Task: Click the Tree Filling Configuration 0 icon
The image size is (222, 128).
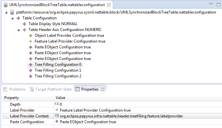Action: tap(30, 64)
